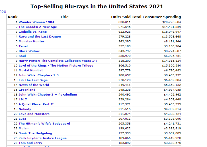Open the Soul movie link
The image size is (207, 147).
click(22, 56)
